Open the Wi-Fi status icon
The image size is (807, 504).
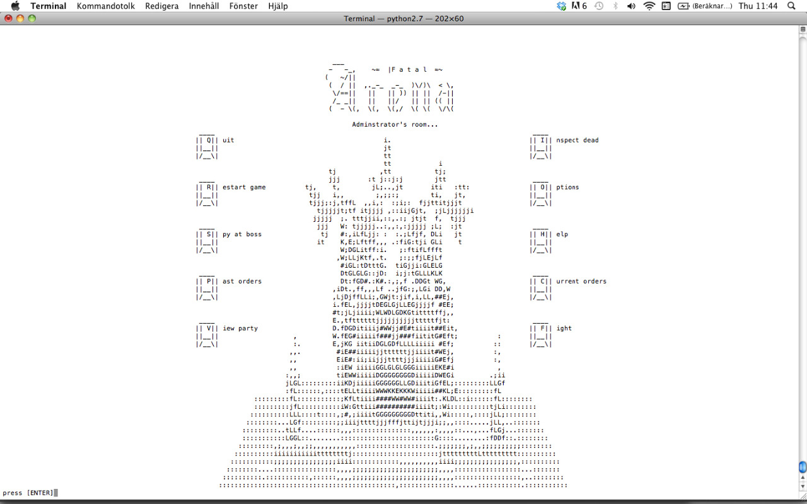(x=649, y=6)
